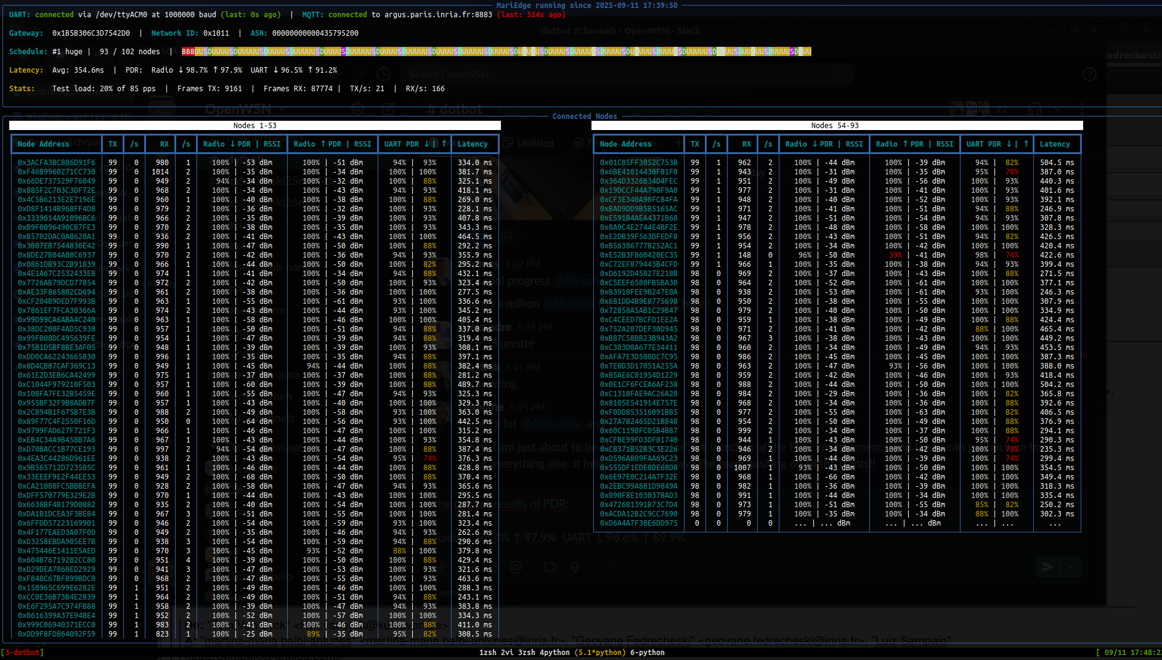The image size is (1162, 660).
Task: Record a video clip with the camera icon
Action: (x=550, y=568)
